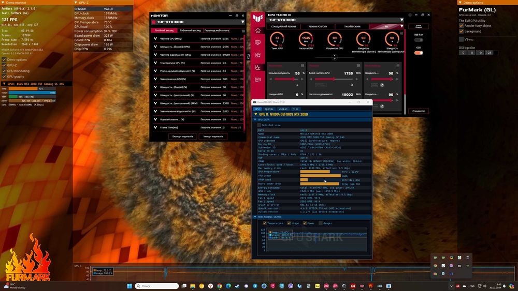
Task: Open GPU Tweak III home icon
Action: point(258,30)
